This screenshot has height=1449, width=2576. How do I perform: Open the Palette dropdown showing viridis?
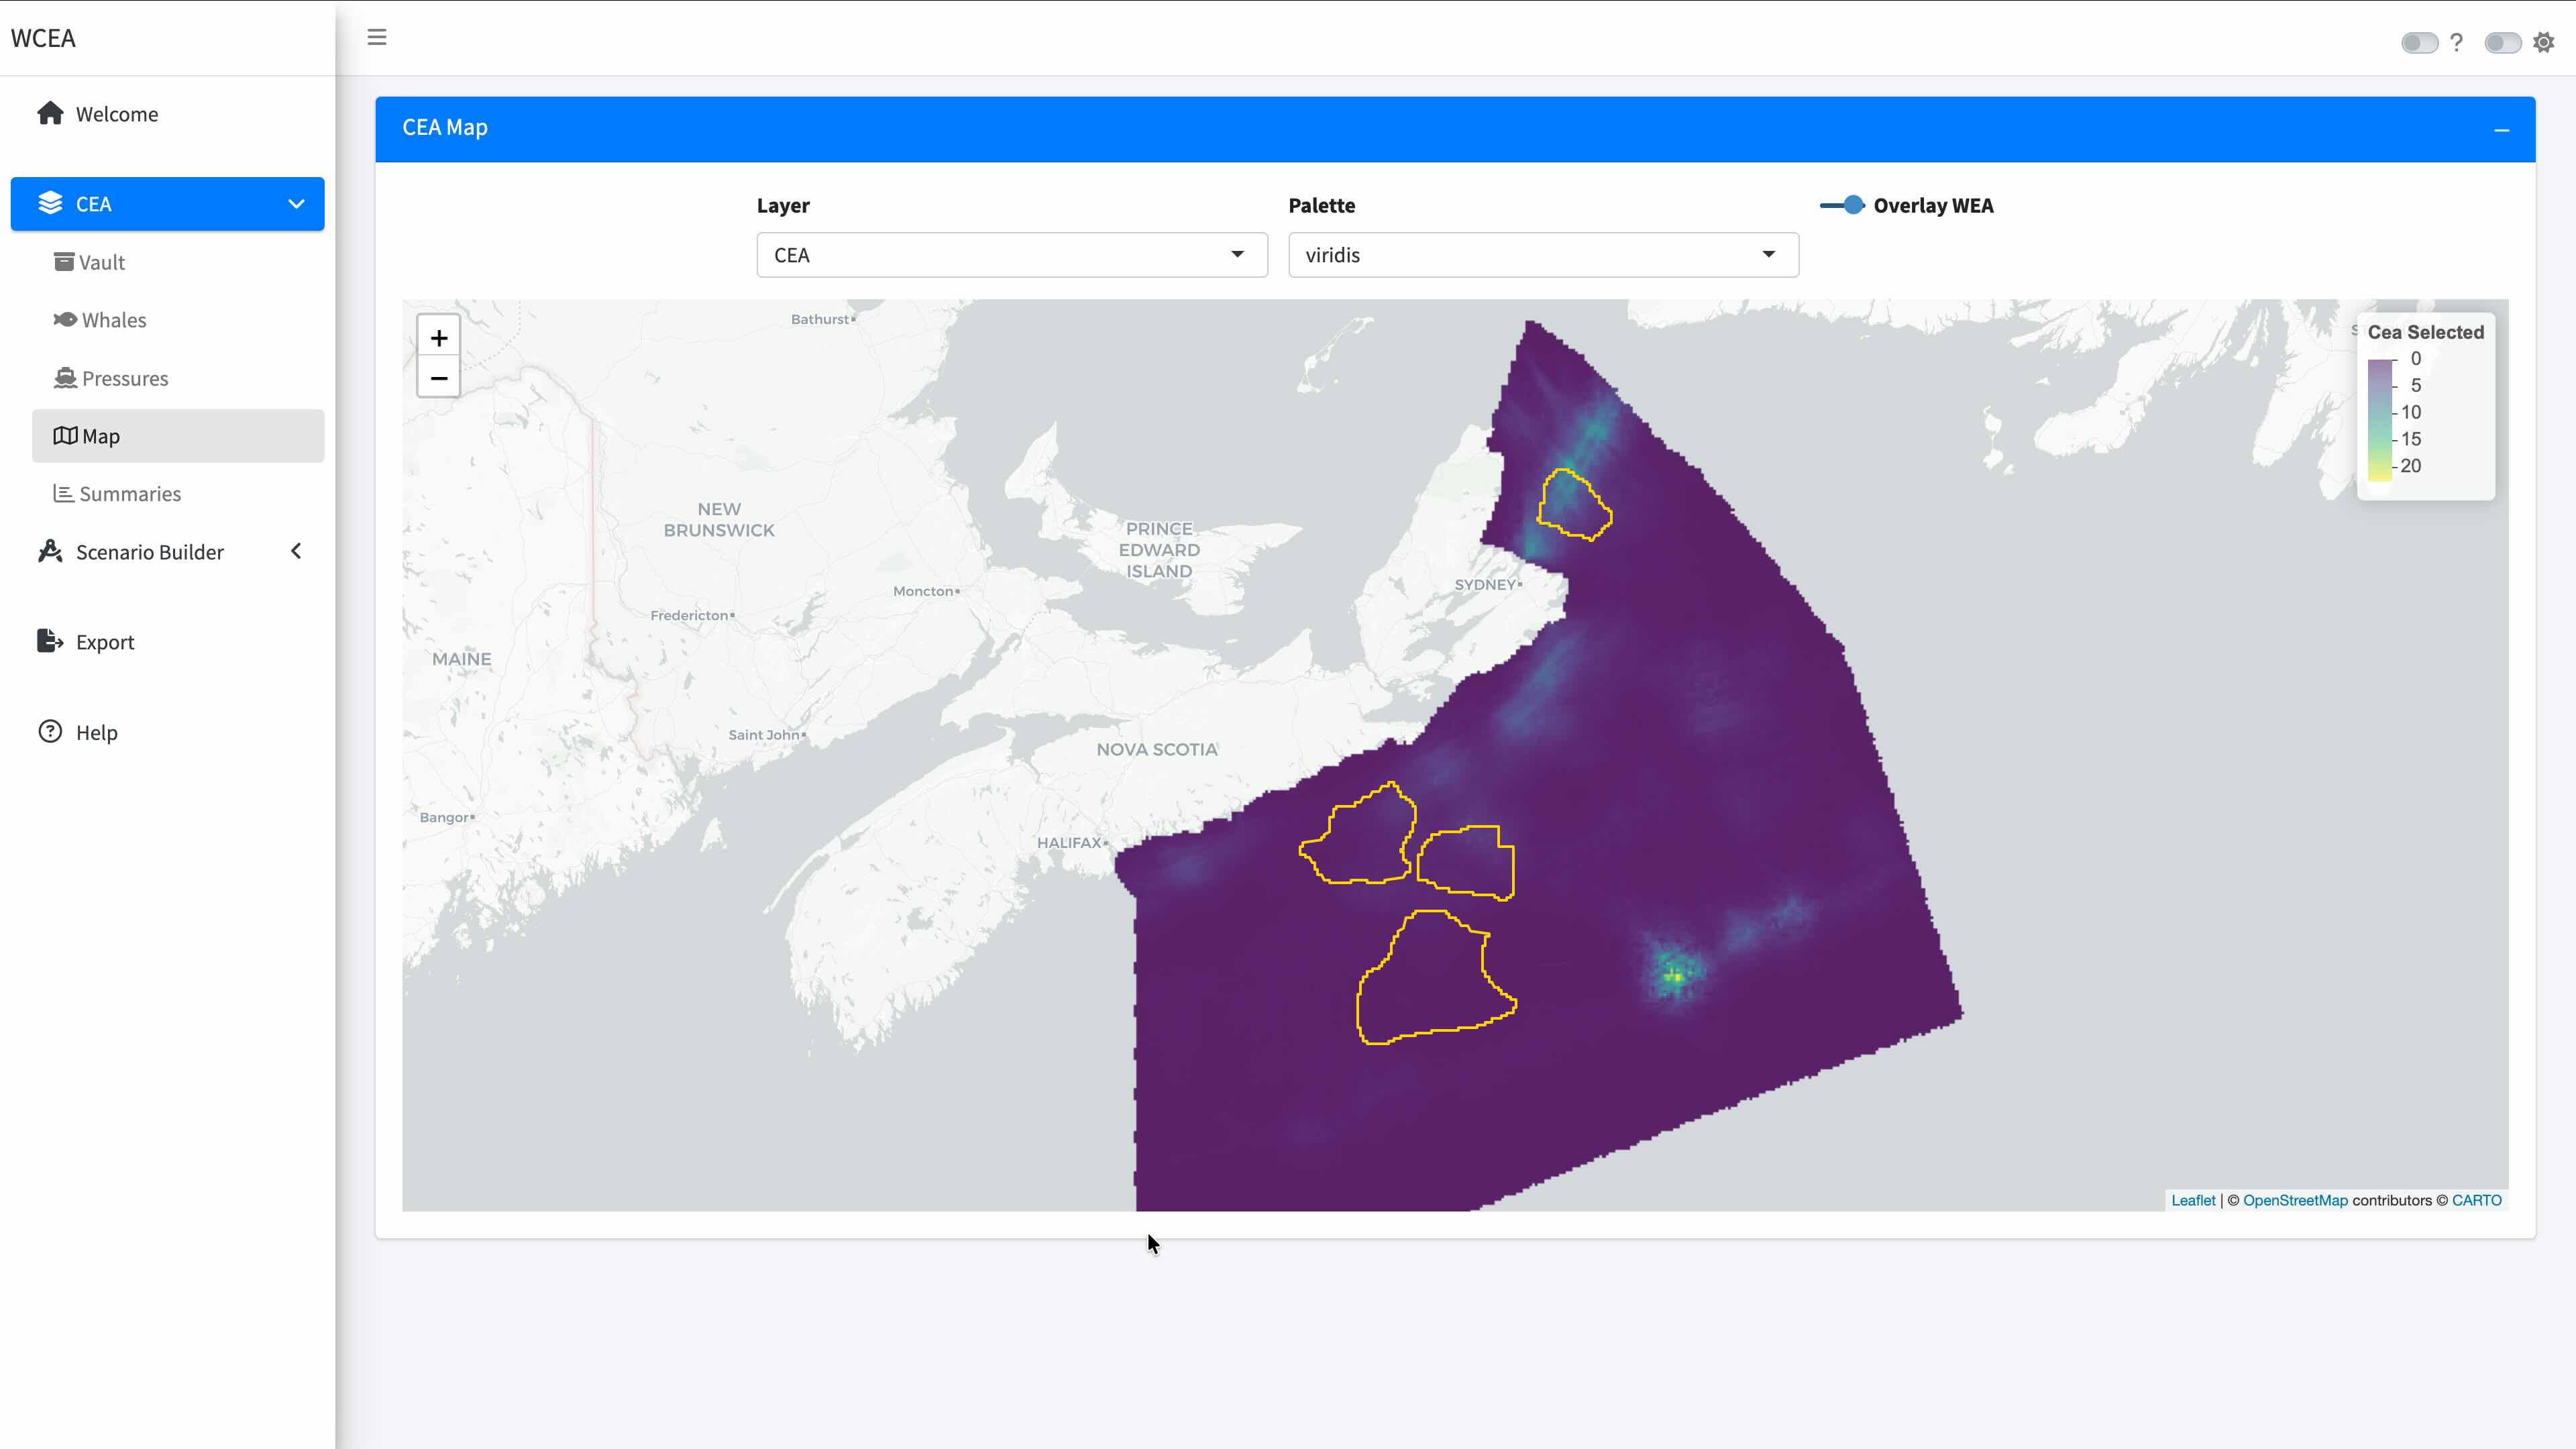1542,255
